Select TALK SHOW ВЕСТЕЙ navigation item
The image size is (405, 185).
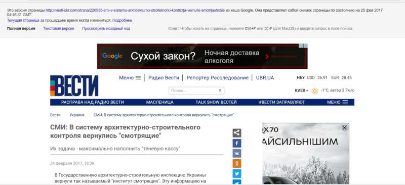point(216,102)
